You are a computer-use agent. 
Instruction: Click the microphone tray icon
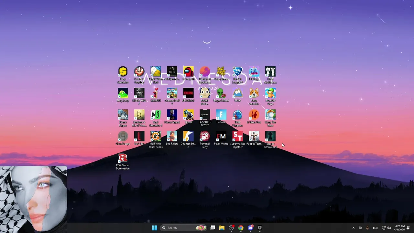(x=367, y=228)
